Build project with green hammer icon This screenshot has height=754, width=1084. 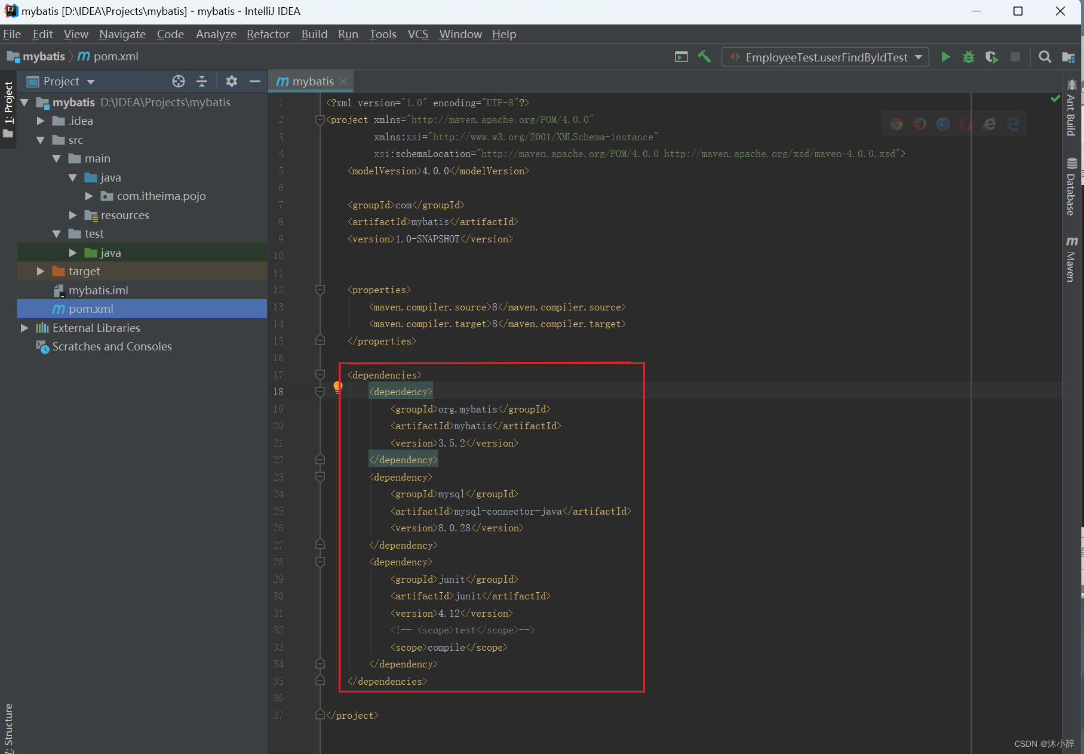pos(704,57)
